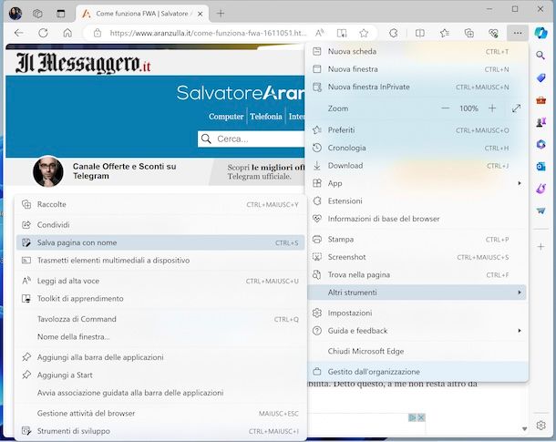Image resolution: width=556 pixels, height=442 pixels.
Task: Go to the Home page icon
Action: (67, 33)
